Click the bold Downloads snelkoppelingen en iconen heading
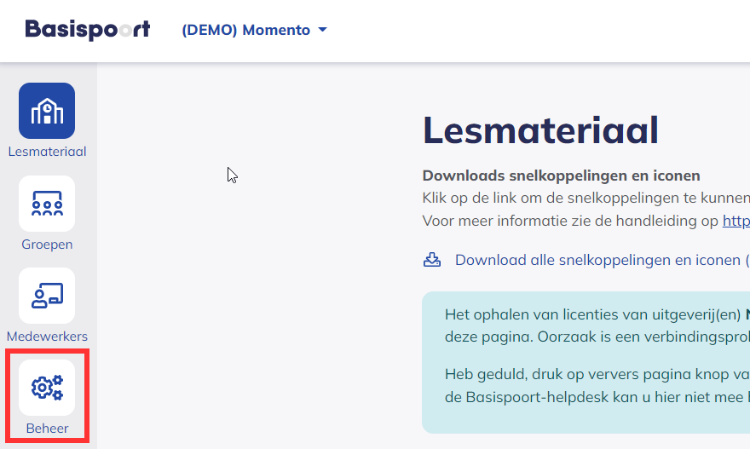750x449 pixels. (x=561, y=176)
